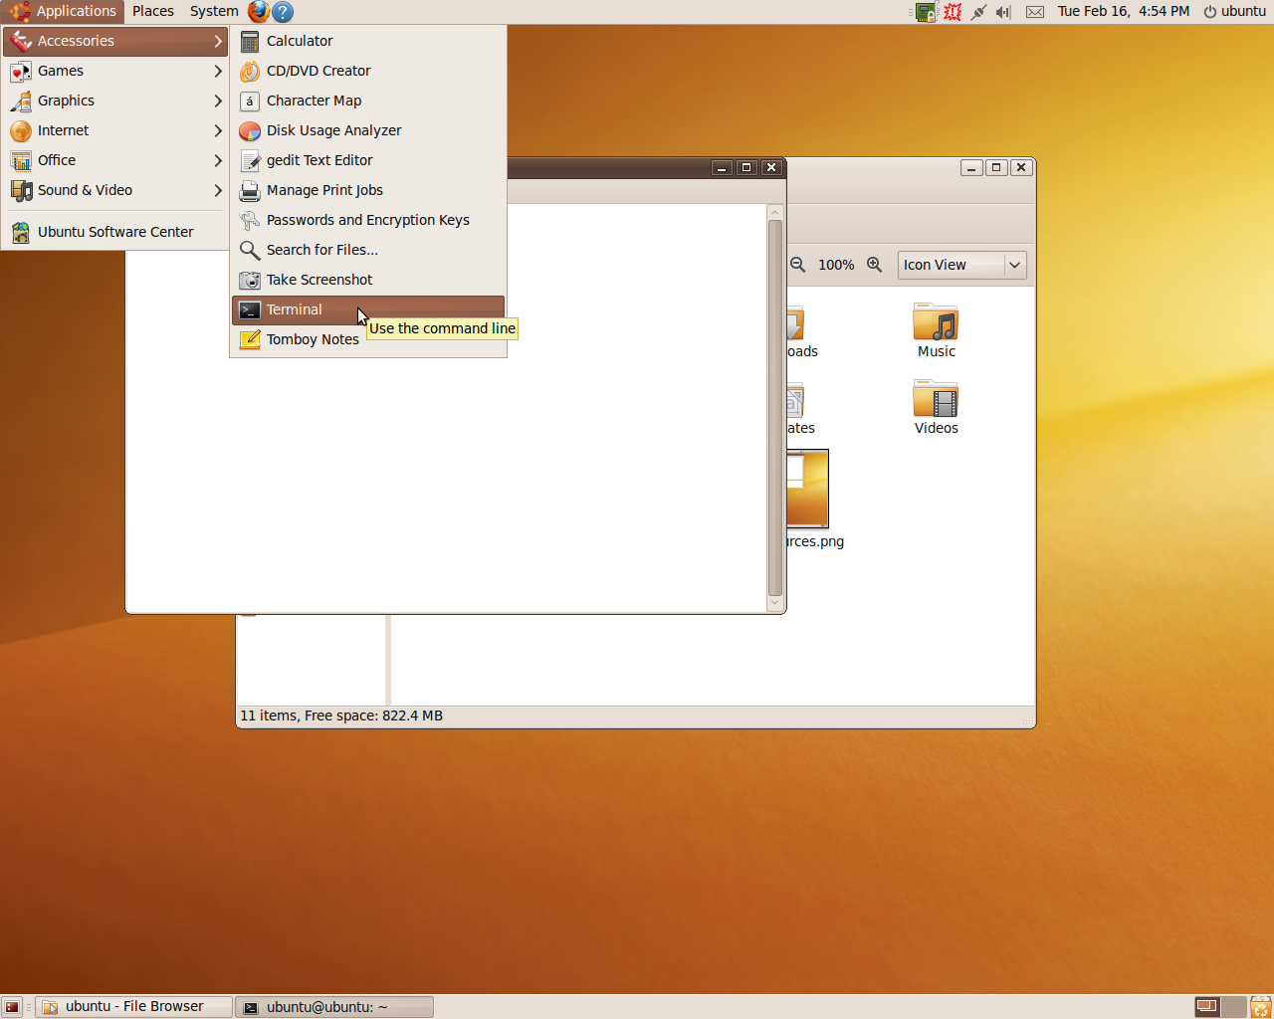Click the speaker volume tray icon
1274x1019 pixels.
point(1003,11)
